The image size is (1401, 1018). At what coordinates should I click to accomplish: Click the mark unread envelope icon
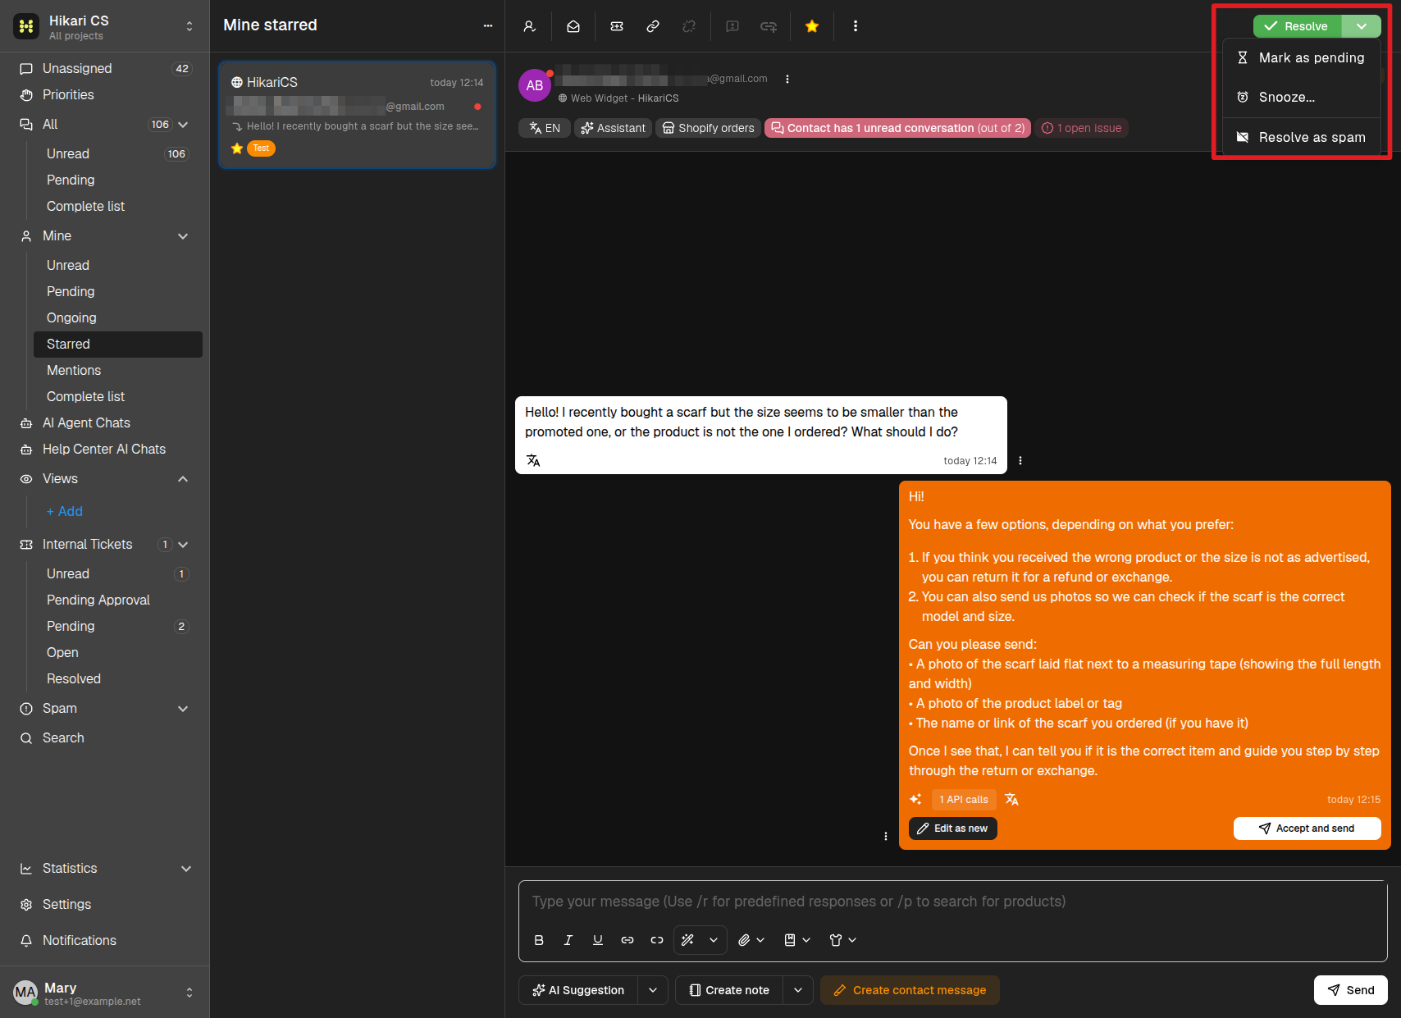[573, 26]
